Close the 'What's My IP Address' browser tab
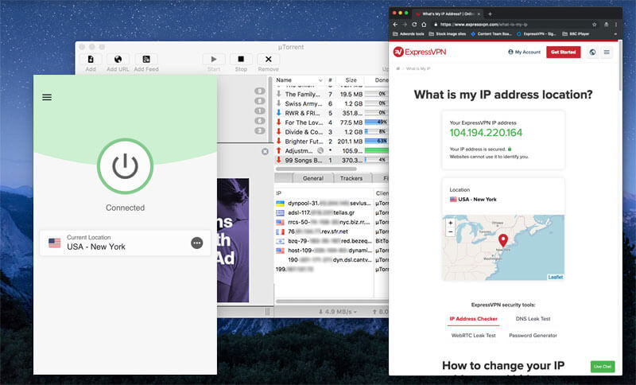The height and width of the screenshot is (385, 636). (x=479, y=14)
